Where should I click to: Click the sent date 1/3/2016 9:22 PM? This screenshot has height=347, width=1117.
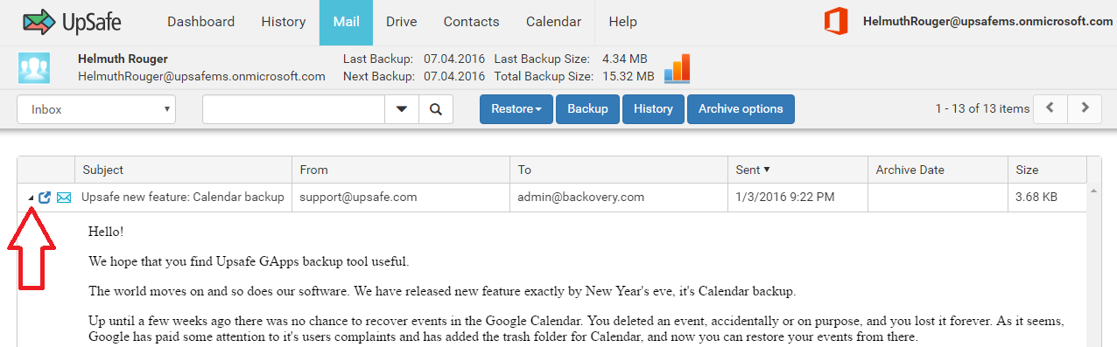[x=784, y=198]
